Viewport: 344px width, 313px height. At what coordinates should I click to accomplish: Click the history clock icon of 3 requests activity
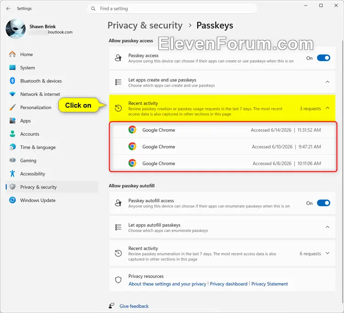point(118,108)
